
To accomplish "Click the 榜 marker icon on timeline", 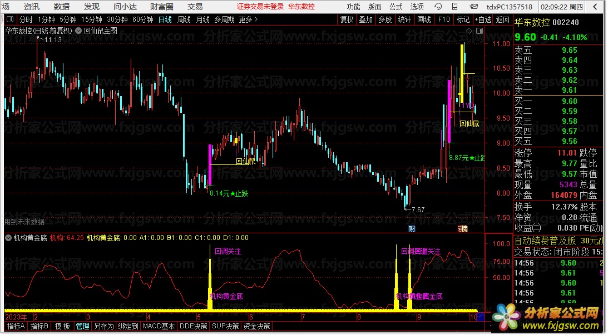I will (x=463, y=229).
